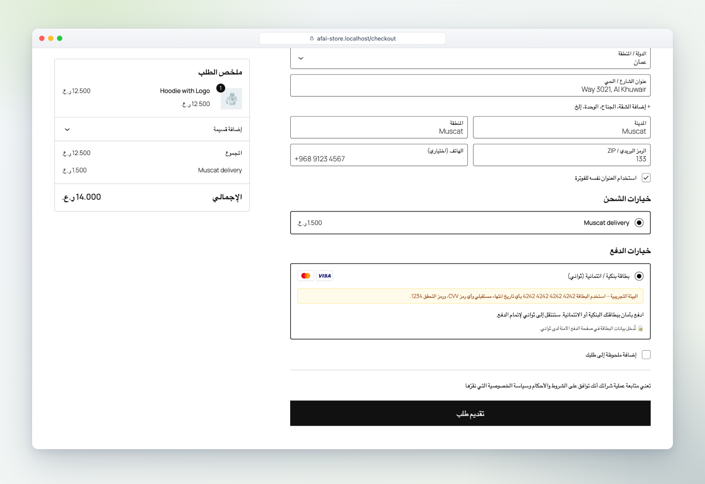Enable the add order note checkbox
Screen dimensions: 705x484
tap(646, 355)
